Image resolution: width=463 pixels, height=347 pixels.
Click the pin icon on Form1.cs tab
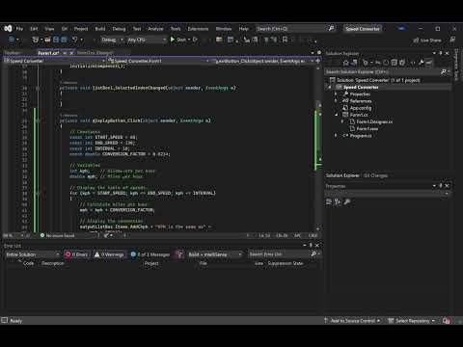(x=65, y=53)
